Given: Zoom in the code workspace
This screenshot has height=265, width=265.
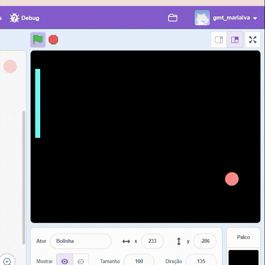Looking at the screenshot, I should coord(7,261).
